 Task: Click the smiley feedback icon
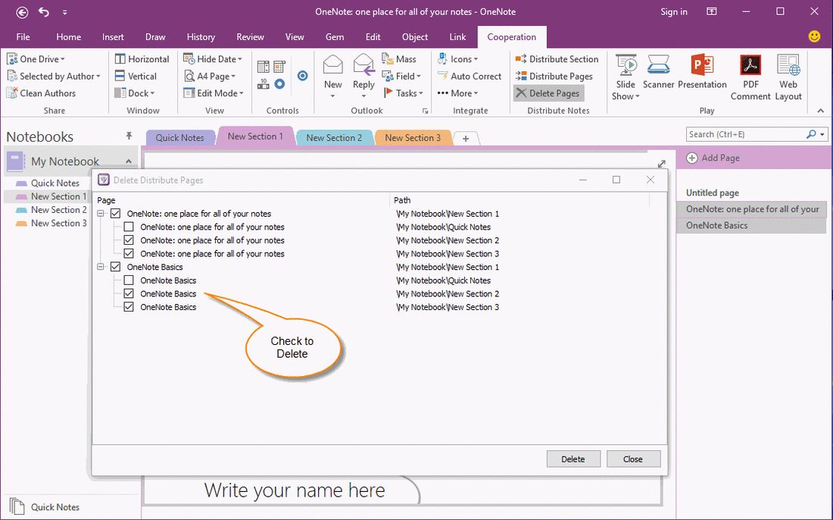pyautogui.click(x=814, y=36)
